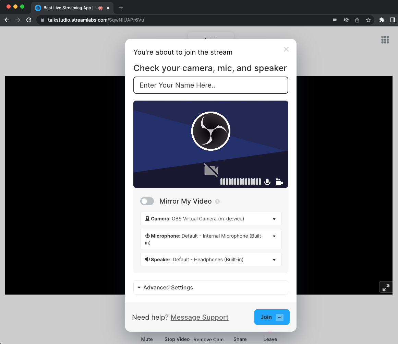
Task: Toggle the browser side panel icon
Action: tap(393, 20)
